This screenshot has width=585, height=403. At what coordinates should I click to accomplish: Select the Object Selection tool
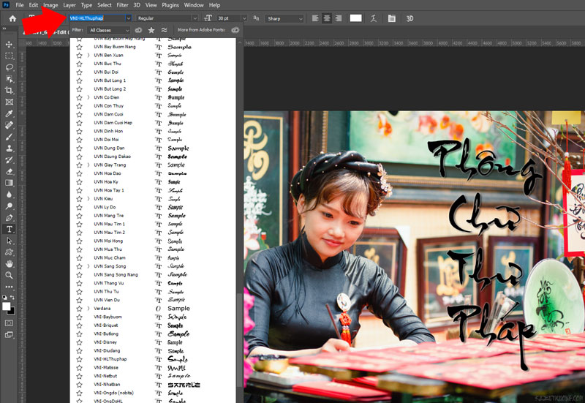pyautogui.click(x=9, y=79)
